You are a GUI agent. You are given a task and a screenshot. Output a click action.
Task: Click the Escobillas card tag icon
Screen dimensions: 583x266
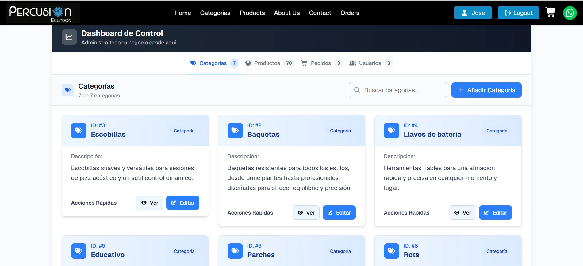(x=79, y=131)
